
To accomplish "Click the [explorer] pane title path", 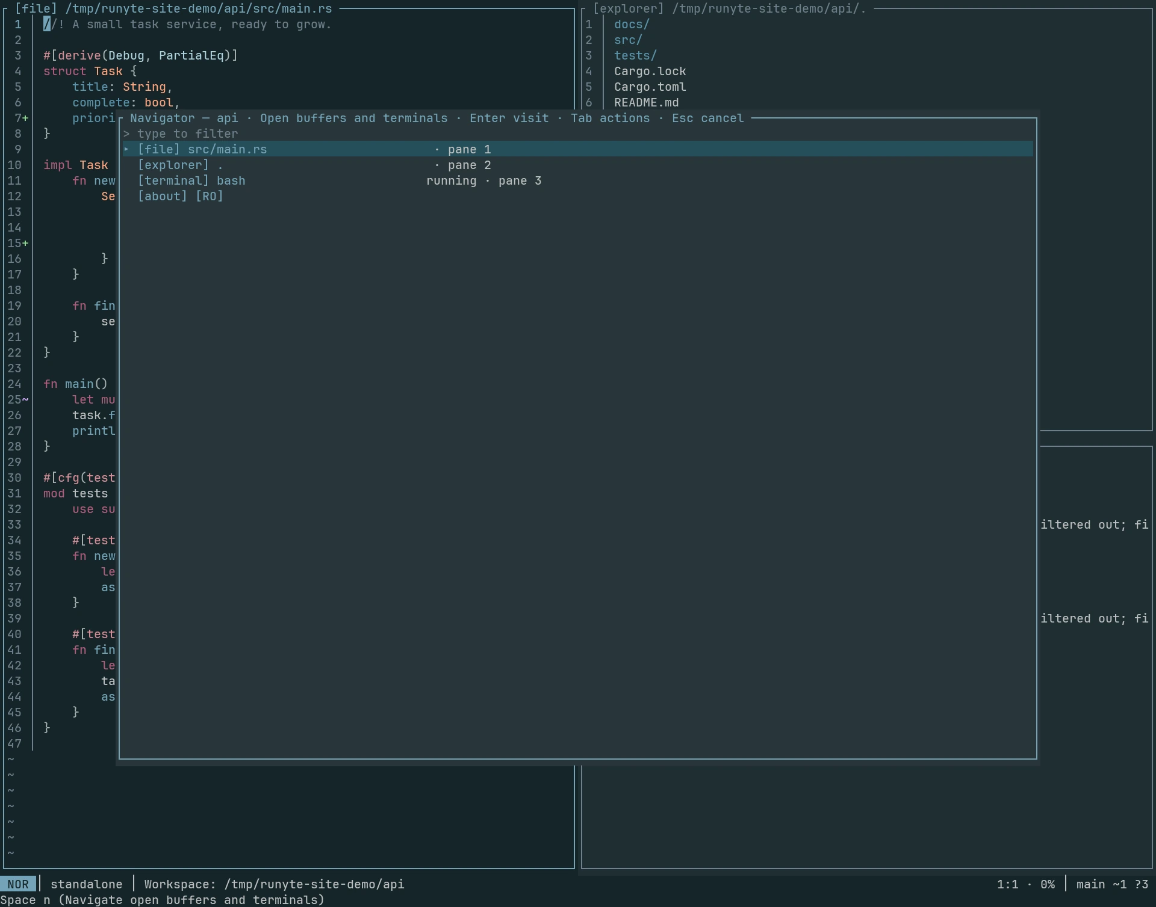I will tap(729, 8).
